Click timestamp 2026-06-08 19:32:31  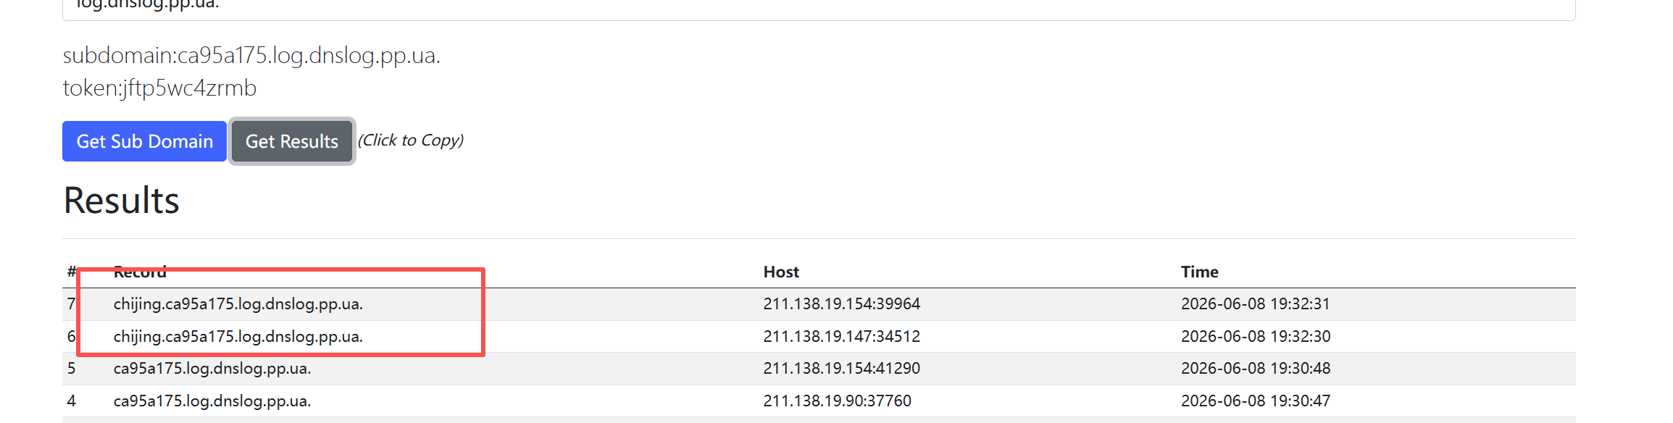pyautogui.click(x=1256, y=304)
